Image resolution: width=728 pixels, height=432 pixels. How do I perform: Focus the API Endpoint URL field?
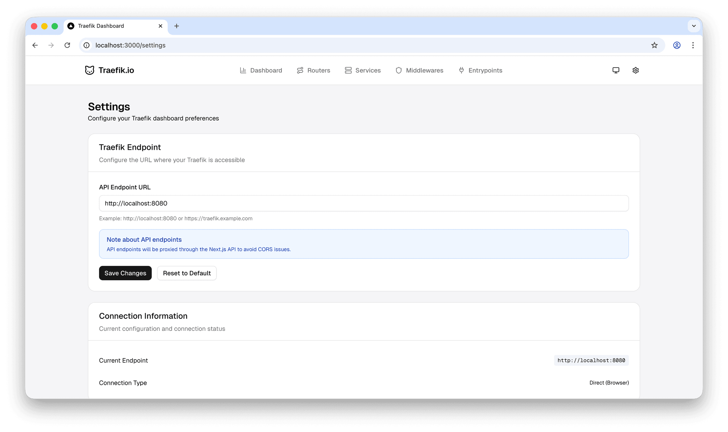(x=363, y=203)
